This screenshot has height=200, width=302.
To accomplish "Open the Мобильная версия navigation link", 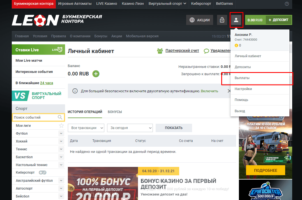I will 142,36.
